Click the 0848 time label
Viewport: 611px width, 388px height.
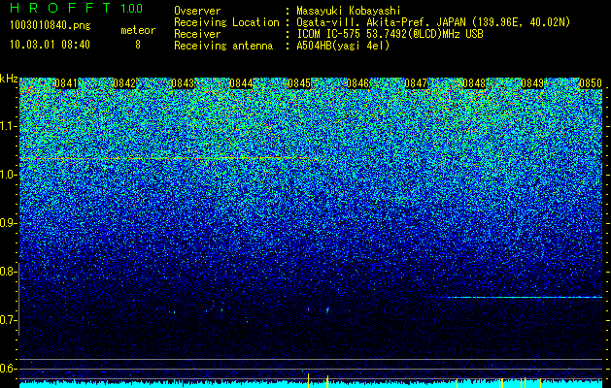click(x=474, y=83)
